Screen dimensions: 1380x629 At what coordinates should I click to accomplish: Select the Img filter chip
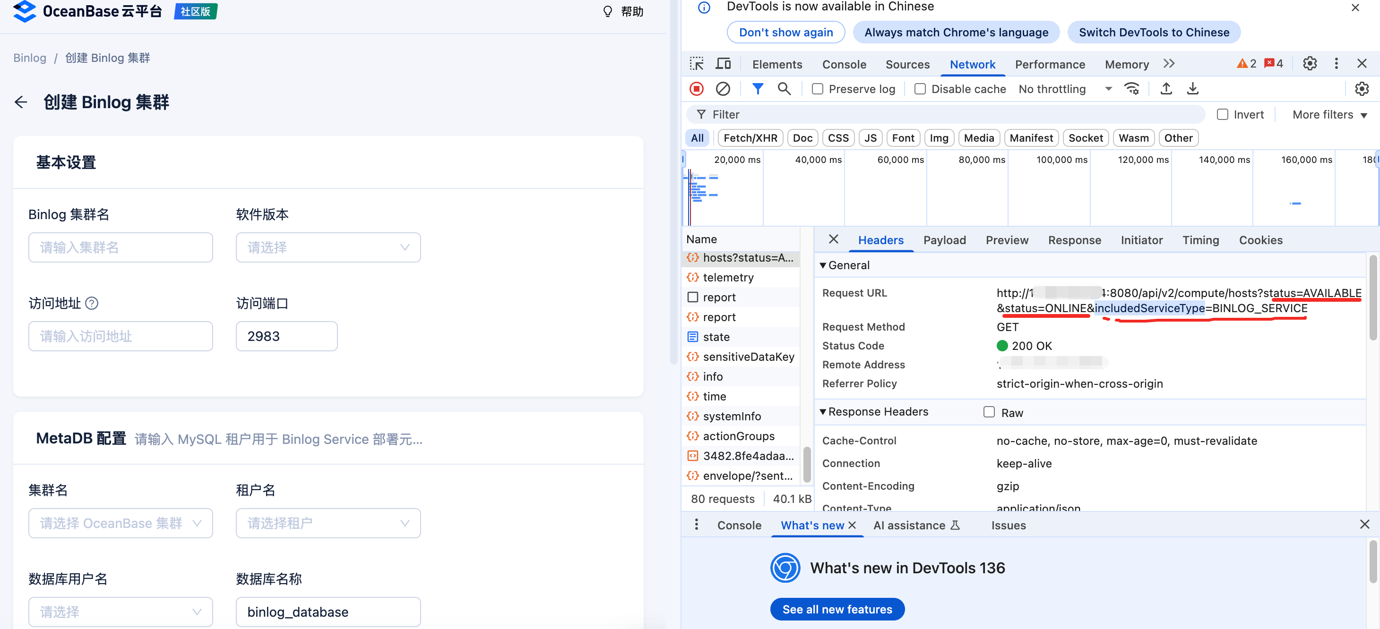[939, 138]
